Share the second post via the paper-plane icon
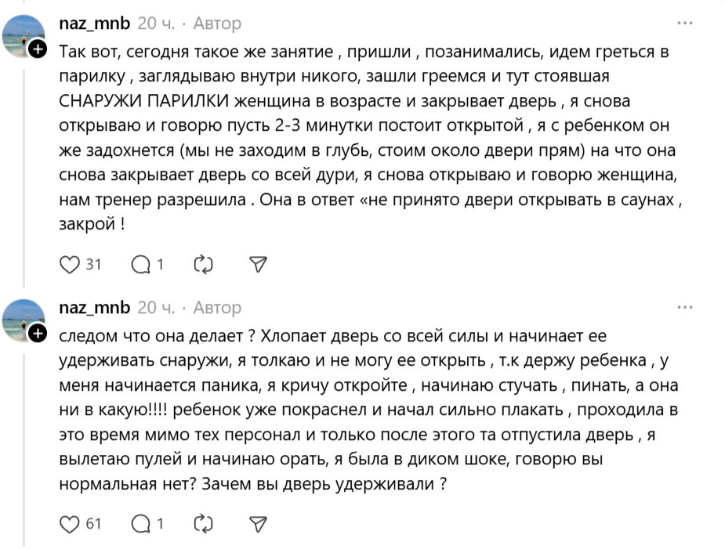 point(258,523)
